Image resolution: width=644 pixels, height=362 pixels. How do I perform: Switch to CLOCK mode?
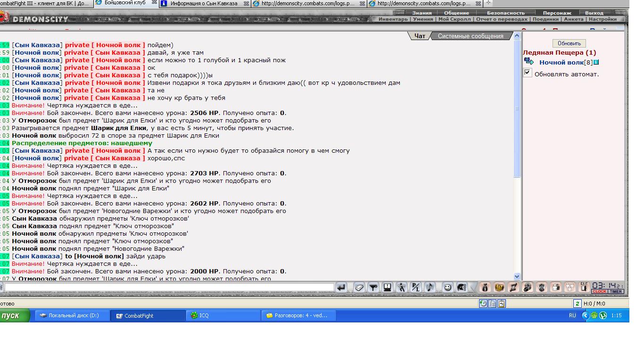[x=599, y=291]
